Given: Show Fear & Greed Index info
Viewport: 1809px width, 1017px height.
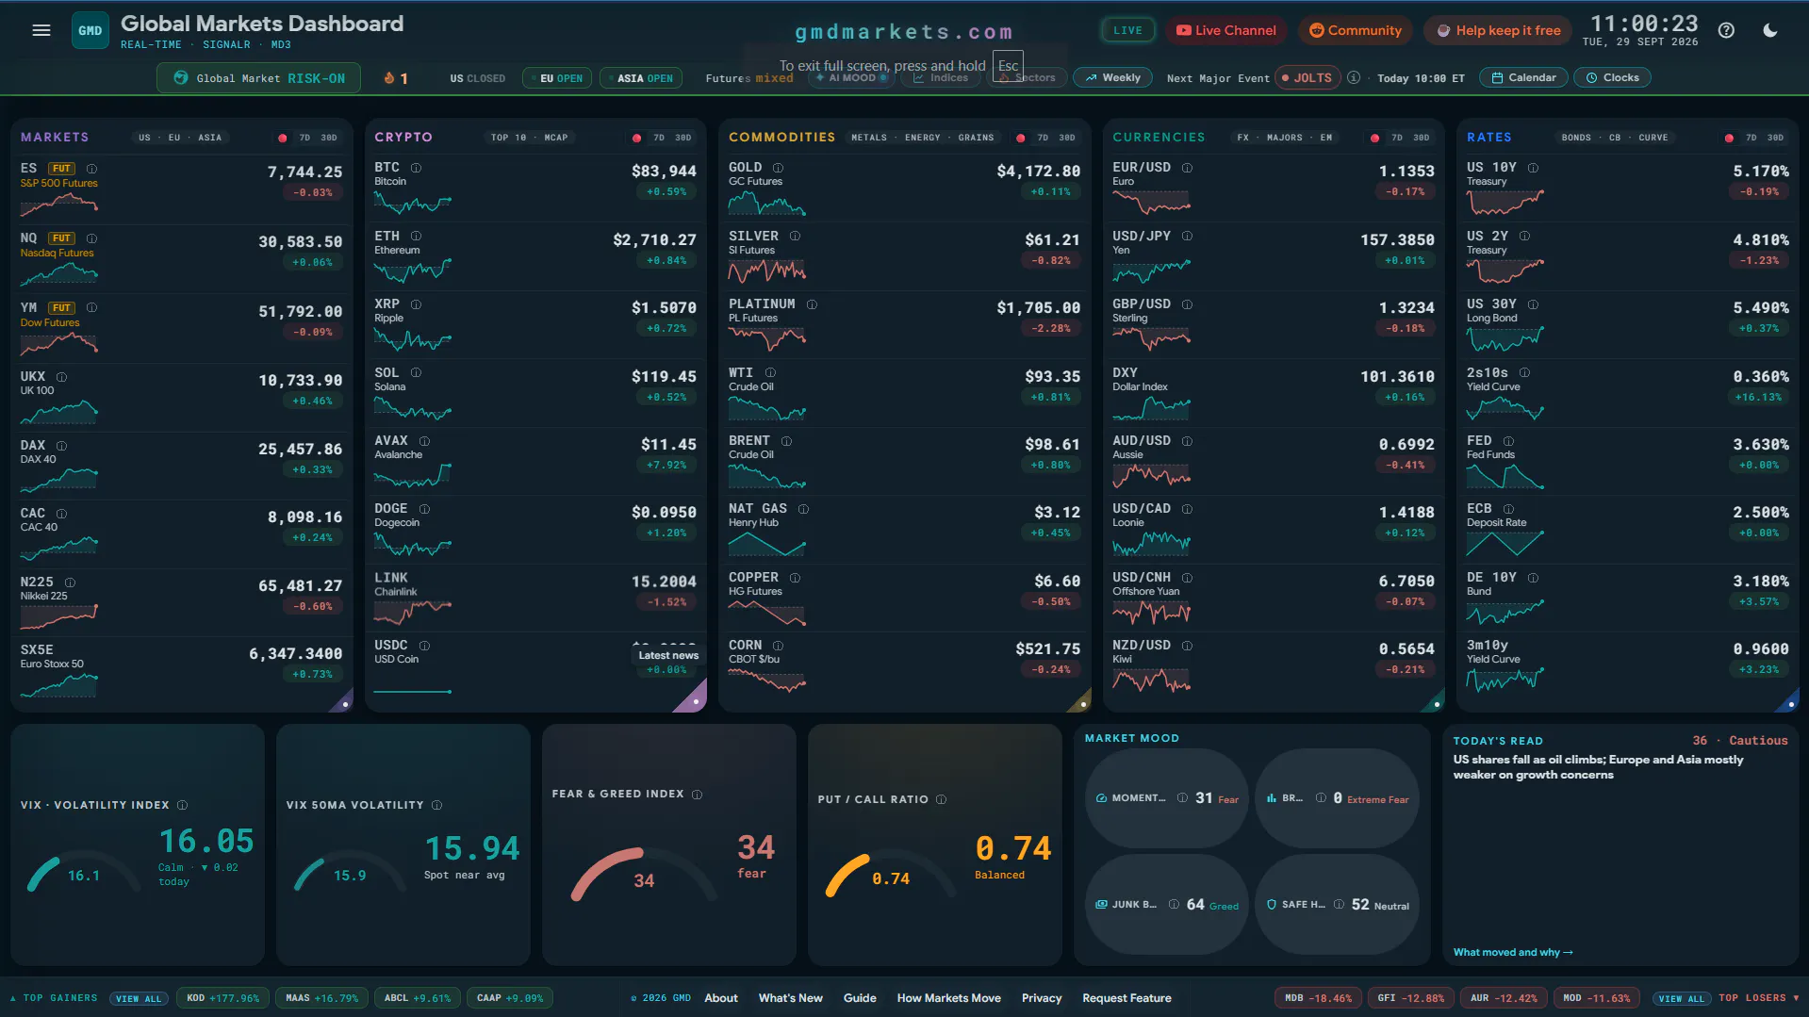Looking at the screenshot, I should [x=697, y=795].
